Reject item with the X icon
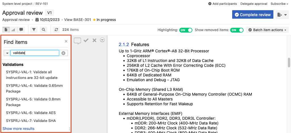This screenshot has height=133, width=291. (95, 40)
